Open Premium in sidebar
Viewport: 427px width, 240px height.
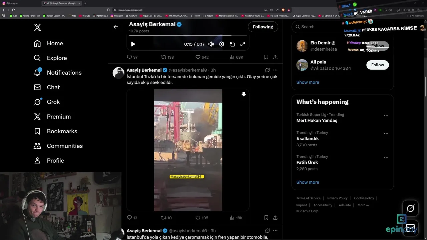pyautogui.click(x=52, y=117)
